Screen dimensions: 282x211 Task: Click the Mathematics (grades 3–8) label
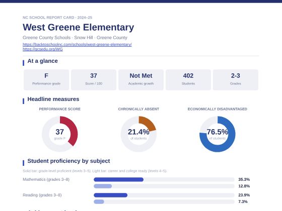(x=46, y=179)
